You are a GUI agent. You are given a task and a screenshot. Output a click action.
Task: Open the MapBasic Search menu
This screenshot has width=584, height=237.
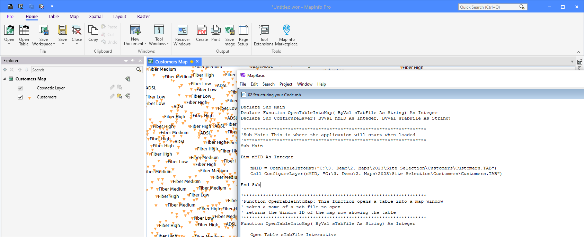[x=268, y=84]
